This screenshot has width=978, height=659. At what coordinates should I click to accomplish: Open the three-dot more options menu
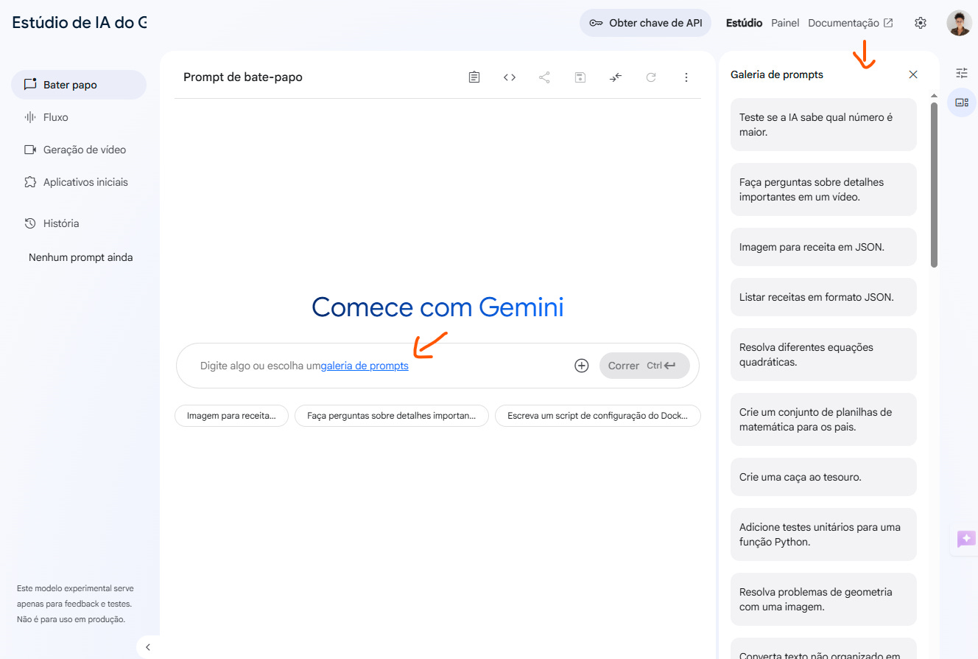click(686, 77)
